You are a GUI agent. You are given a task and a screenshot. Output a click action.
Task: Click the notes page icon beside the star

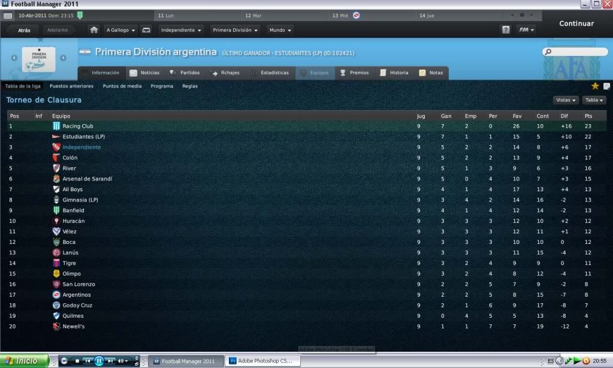pyautogui.click(x=607, y=86)
